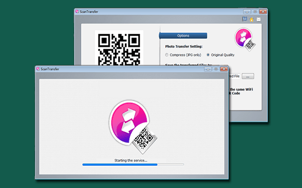This screenshot has width=302, height=188.
Task: Close the front ScanTransfer window
Action: (x=224, y=69)
